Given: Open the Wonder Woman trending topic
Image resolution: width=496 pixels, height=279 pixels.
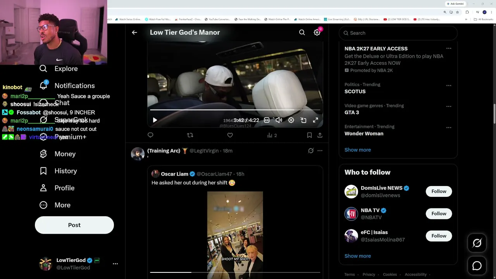Looking at the screenshot, I should (x=364, y=133).
